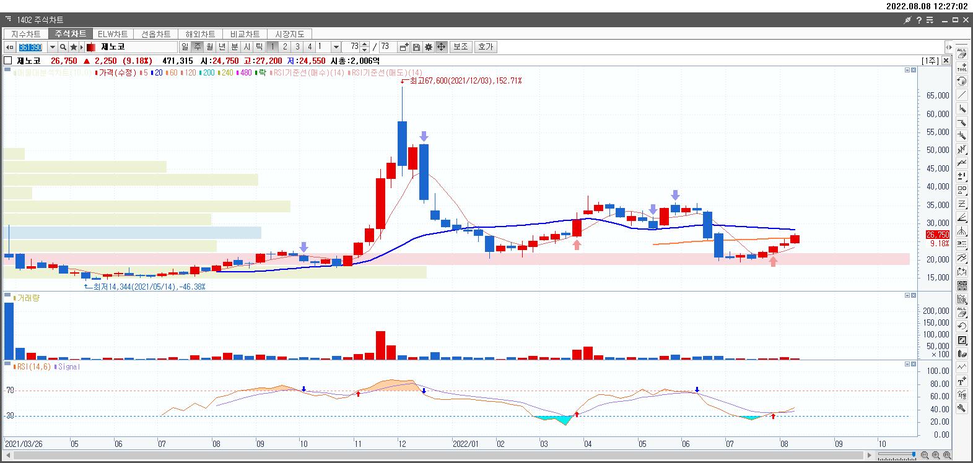Open the window menu list icon in title bar
The width and height of the screenshot is (973, 463).
[x=930, y=20]
